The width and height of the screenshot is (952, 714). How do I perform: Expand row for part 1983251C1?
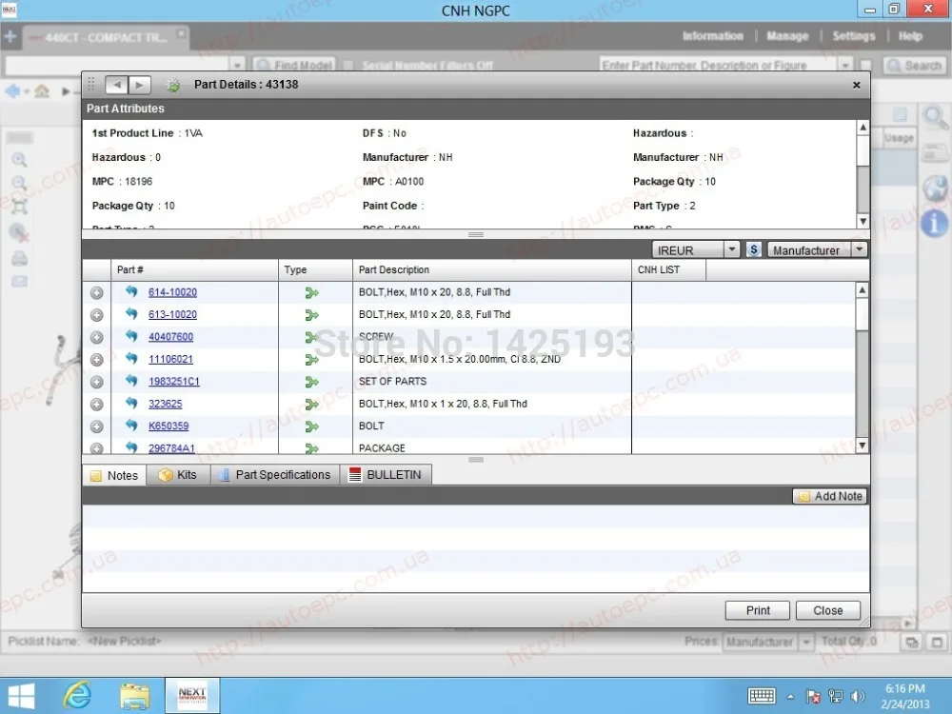tap(96, 382)
